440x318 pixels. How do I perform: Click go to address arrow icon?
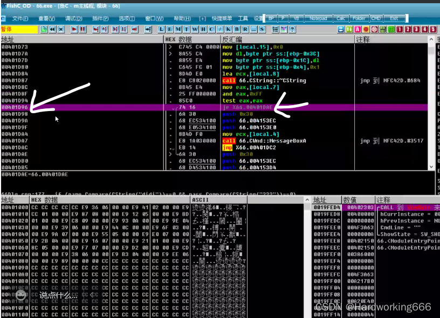pyautogui.click(x=148, y=30)
